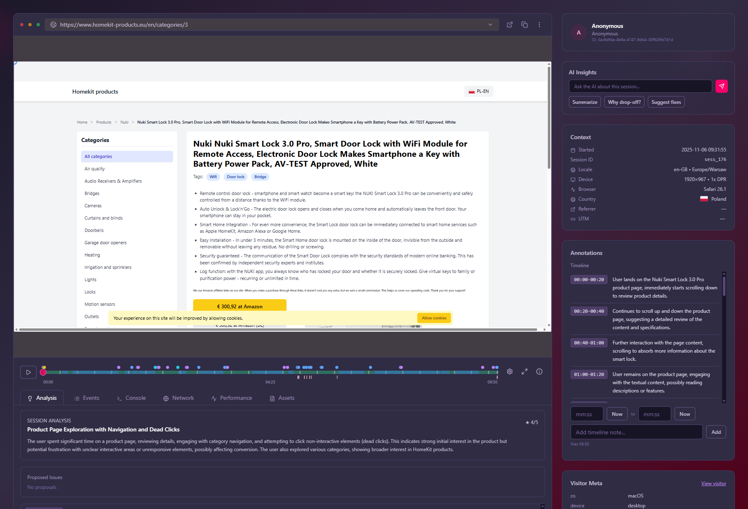This screenshot has width=748, height=509.
Task: Open three-dot menu in replay browser bar
Action: (539, 25)
